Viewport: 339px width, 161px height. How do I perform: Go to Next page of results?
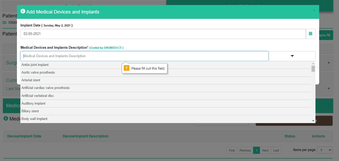point(265,150)
